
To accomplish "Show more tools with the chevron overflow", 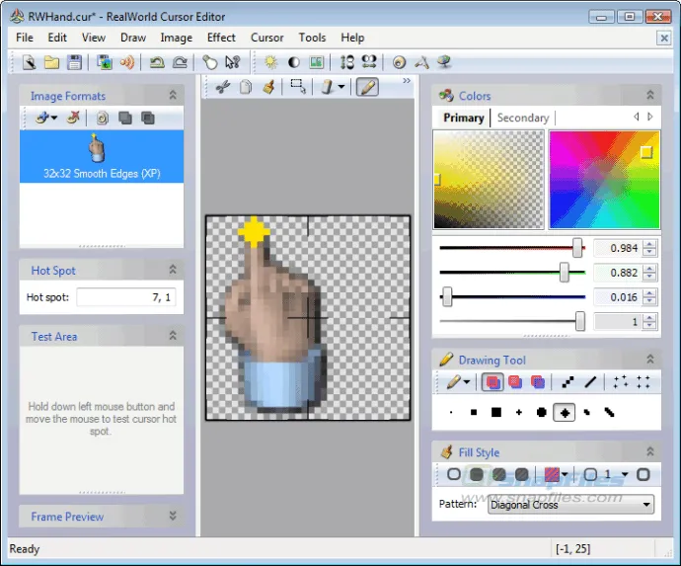I will [x=407, y=81].
